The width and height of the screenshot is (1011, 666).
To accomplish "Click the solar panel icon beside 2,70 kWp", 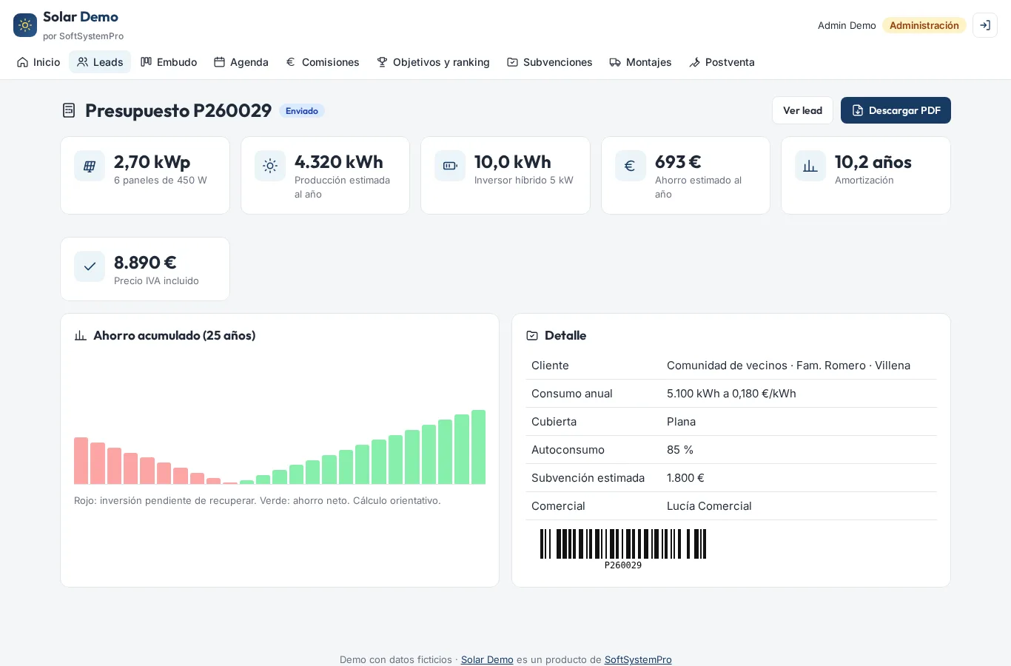I will pyautogui.click(x=90, y=166).
